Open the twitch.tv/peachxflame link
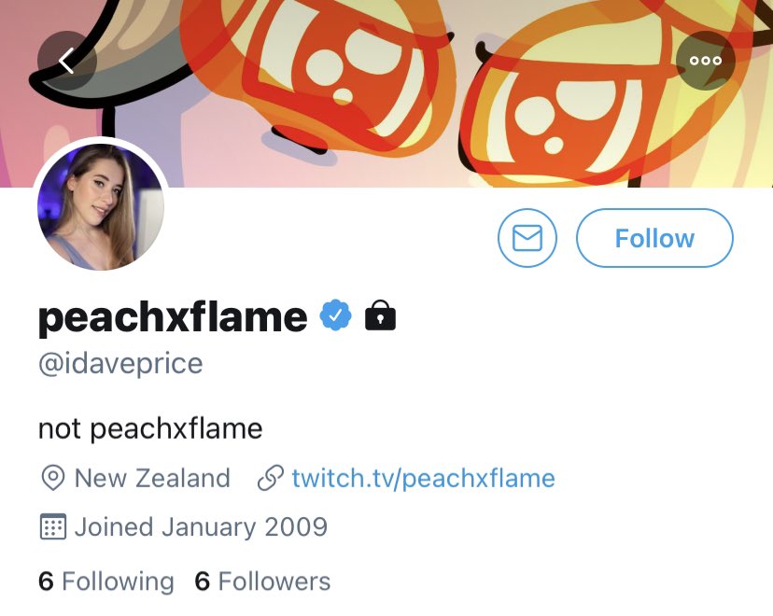The image size is (773, 616). coord(423,479)
